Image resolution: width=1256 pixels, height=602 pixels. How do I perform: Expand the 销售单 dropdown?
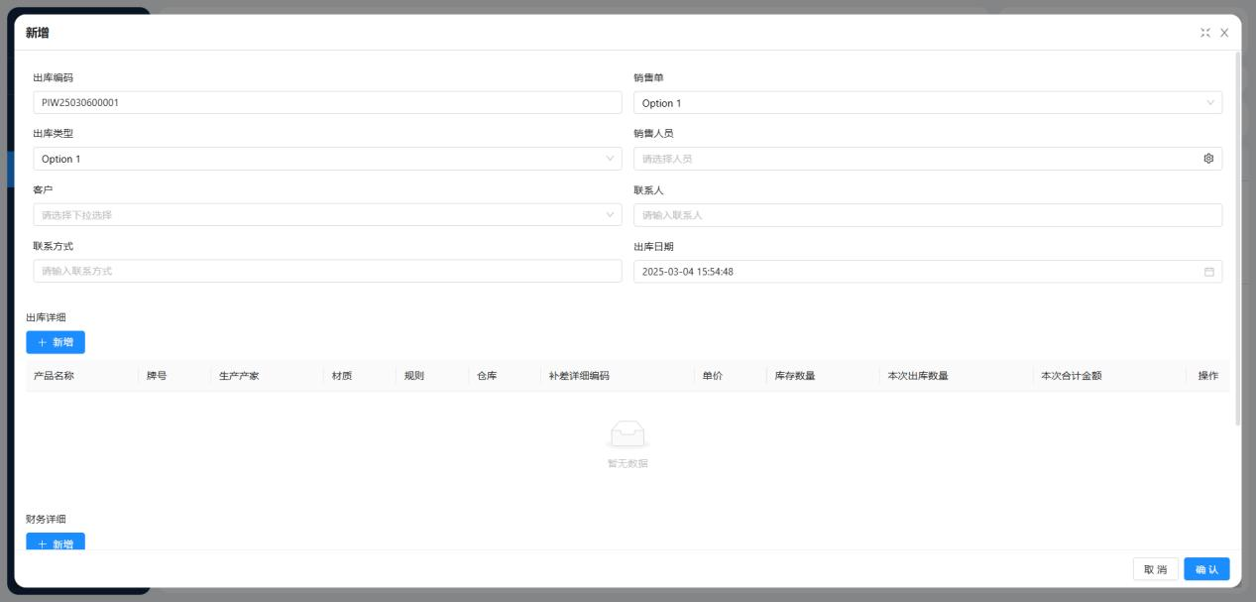(928, 103)
